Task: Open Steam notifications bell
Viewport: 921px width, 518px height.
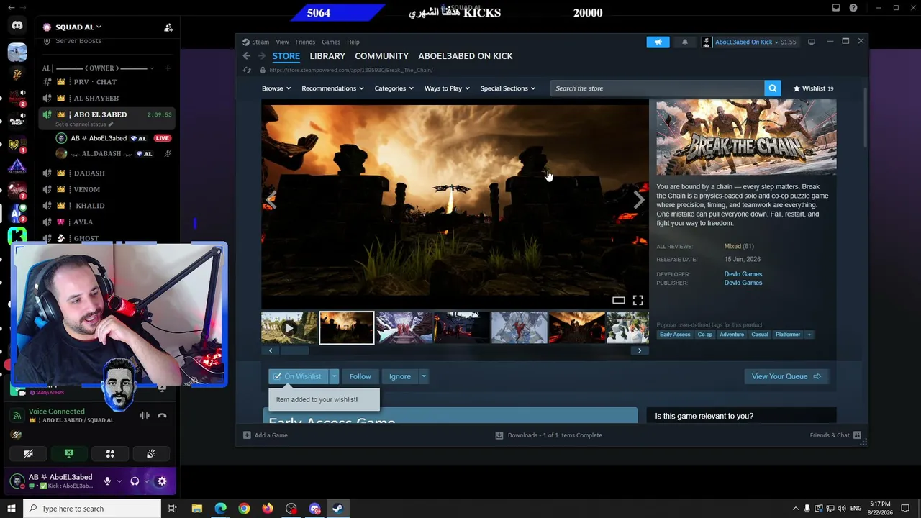Action: coord(684,42)
